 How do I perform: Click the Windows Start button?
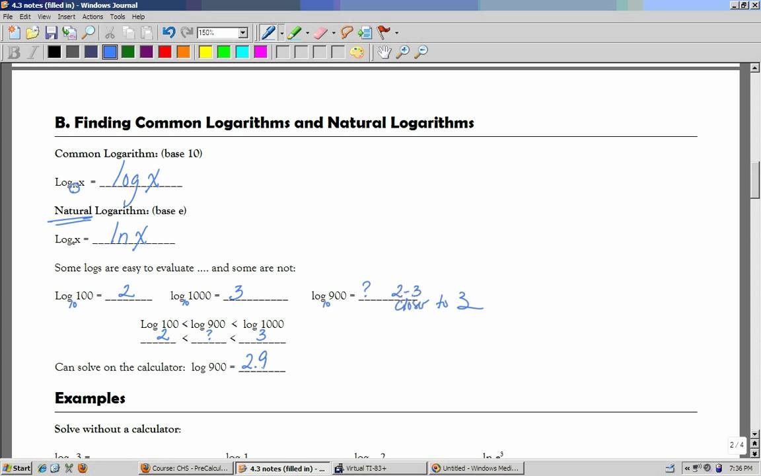coord(17,468)
